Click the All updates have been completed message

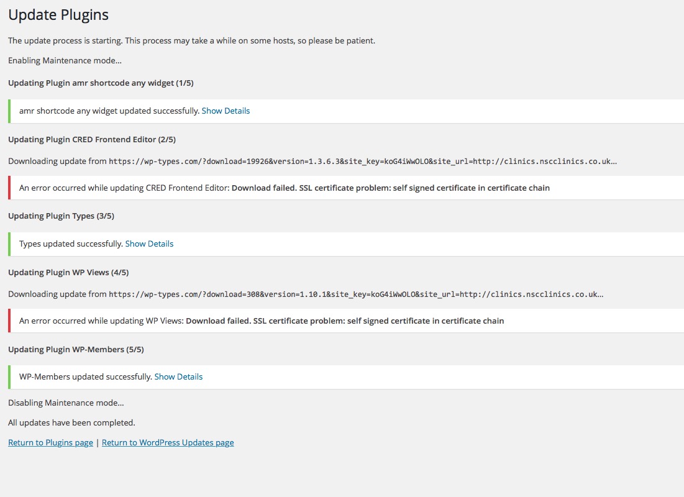point(71,422)
